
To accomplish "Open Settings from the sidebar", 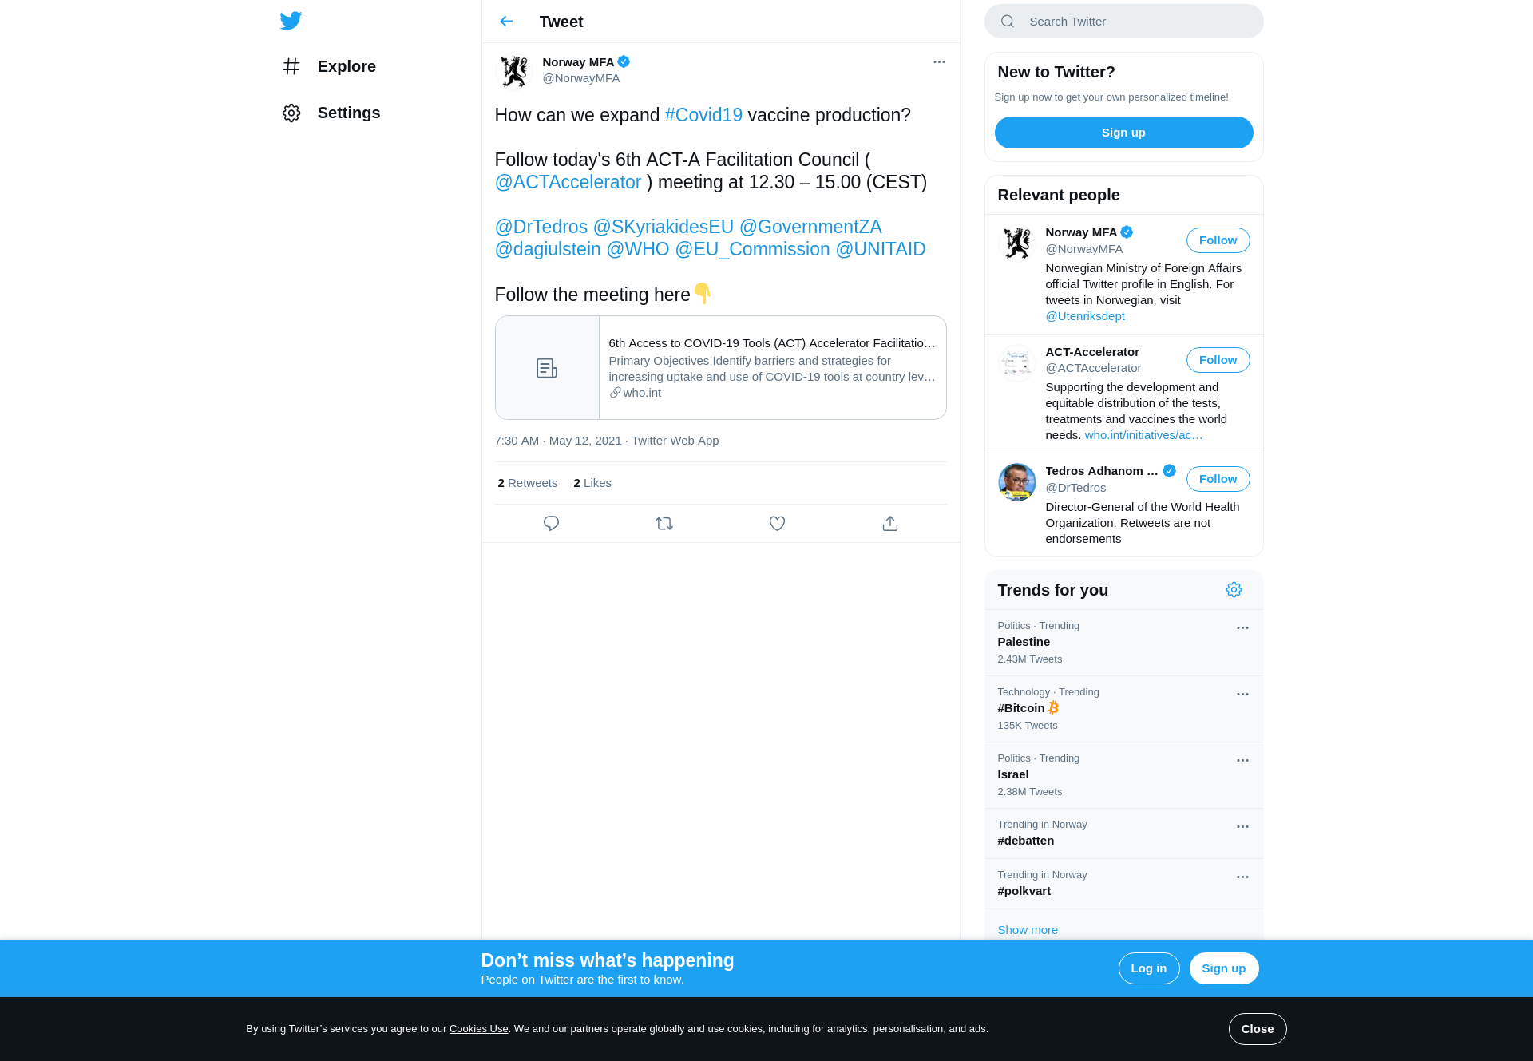I will click(x=331, y=113).
